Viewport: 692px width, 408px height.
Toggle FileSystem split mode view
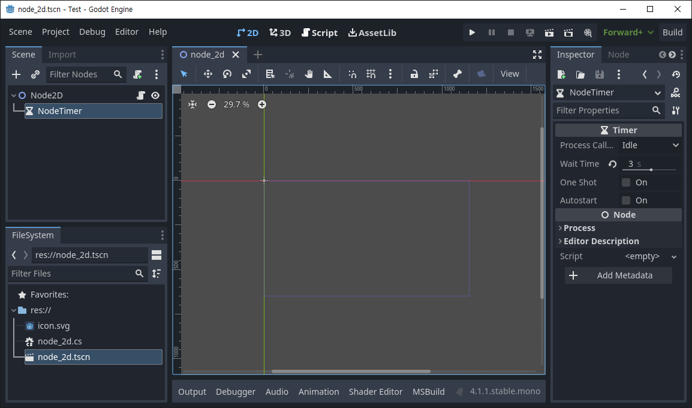(157, 255)
